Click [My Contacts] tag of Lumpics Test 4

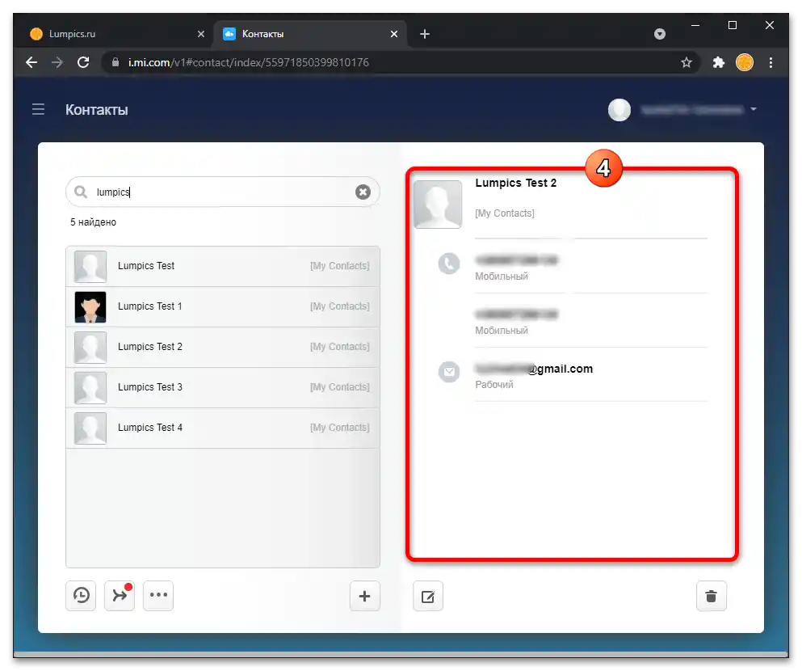340,428
